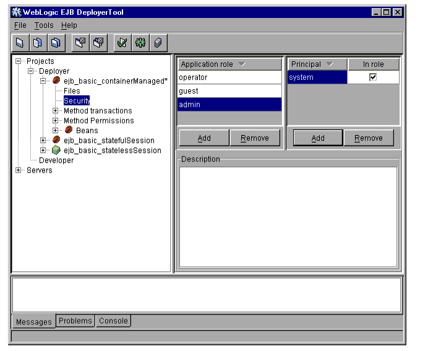Select the operator application role
The image size is (441, 351).
click(229, 77)
